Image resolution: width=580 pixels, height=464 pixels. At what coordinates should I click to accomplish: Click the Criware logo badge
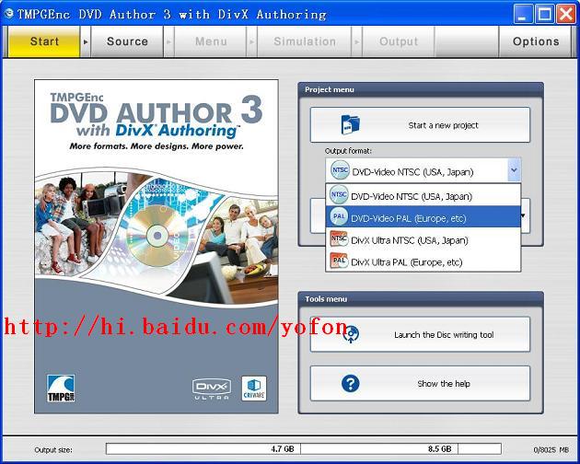click(253, 388)
